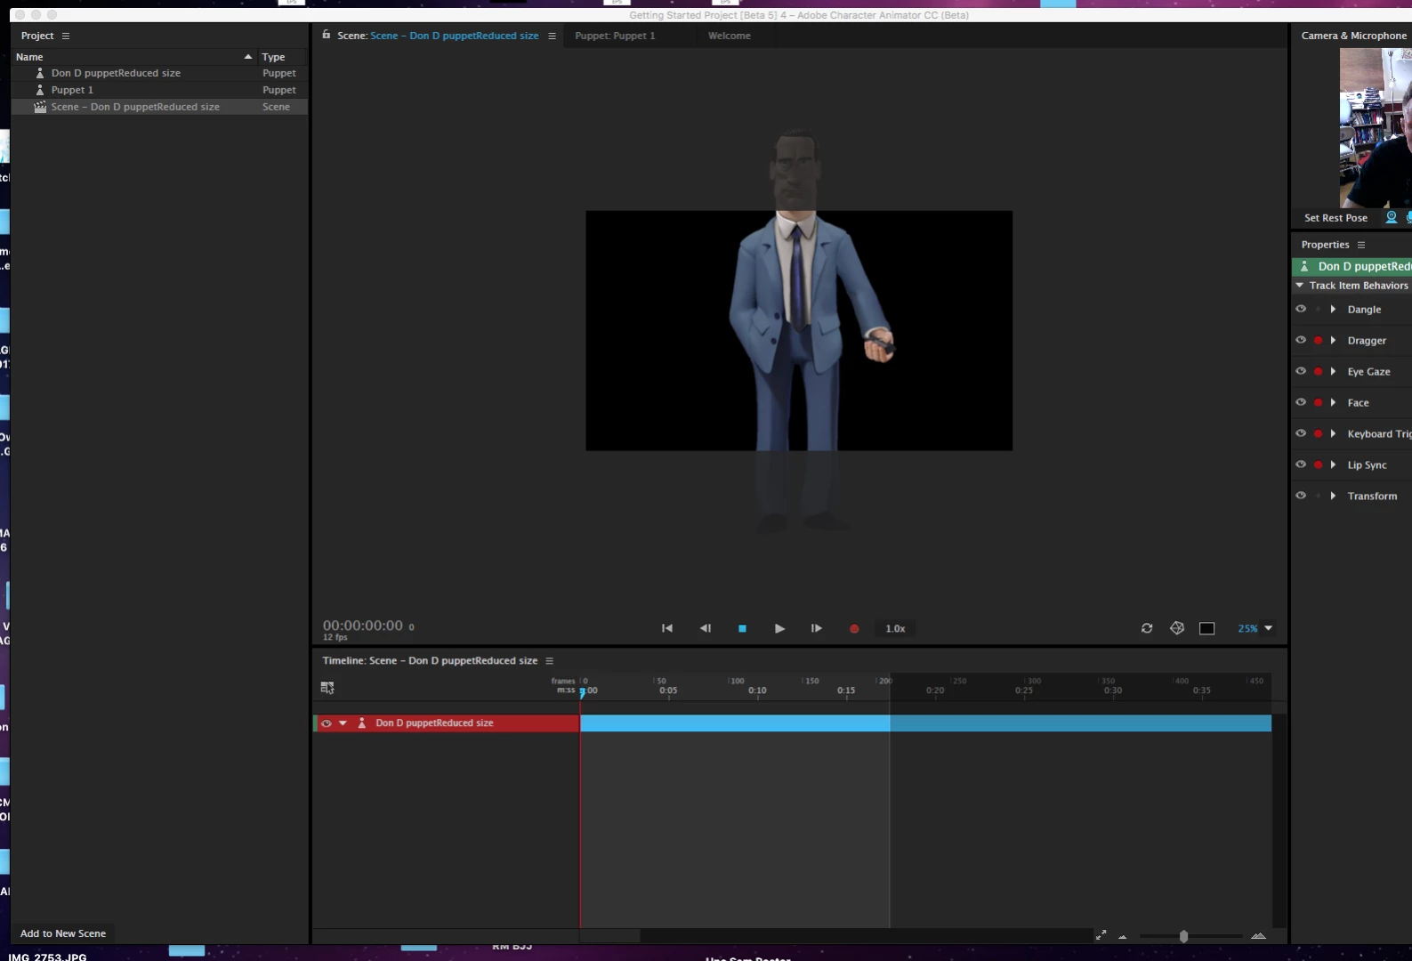
Task: Toggle the mesh display icon
Action: (1177, 628)
